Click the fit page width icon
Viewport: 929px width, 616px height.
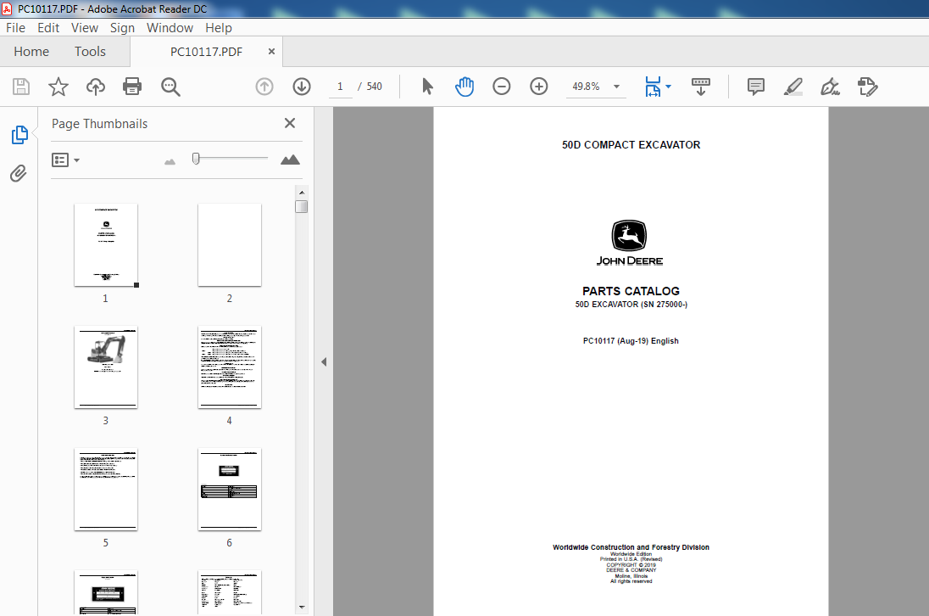point(653,87)
